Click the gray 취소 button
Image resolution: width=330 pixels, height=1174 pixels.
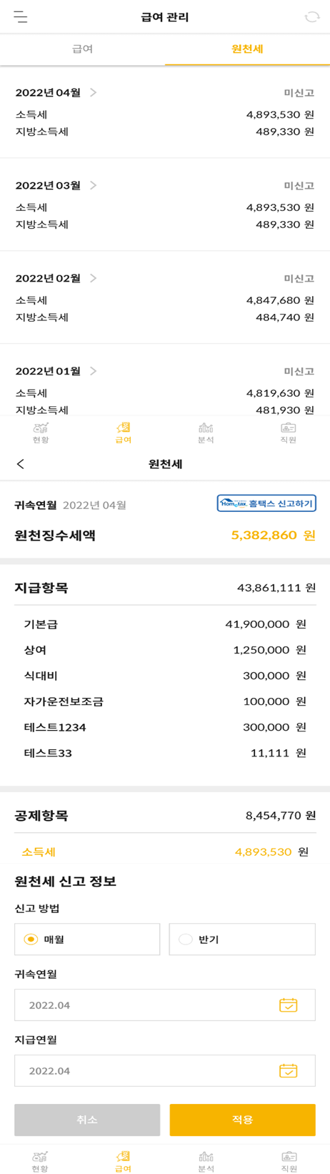pos(87,1120)
